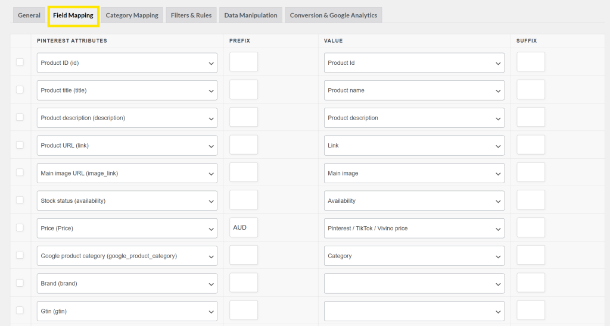
Task: Click the AUD prefix field
Action: click(244, 228)
